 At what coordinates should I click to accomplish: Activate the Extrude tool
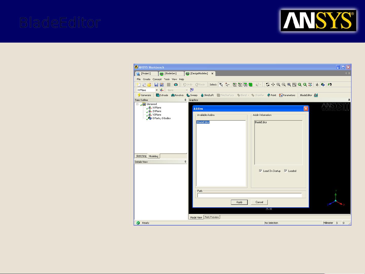[162, 95]
